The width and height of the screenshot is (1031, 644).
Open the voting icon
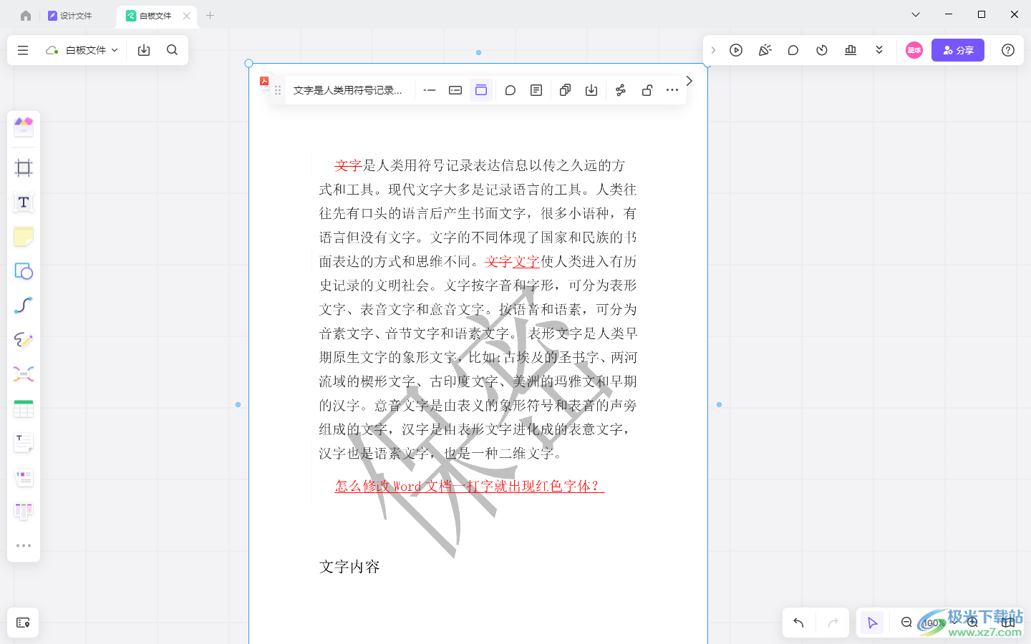click(851, 50)
